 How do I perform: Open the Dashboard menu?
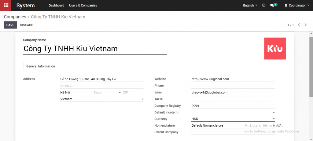tap(57, 6)
